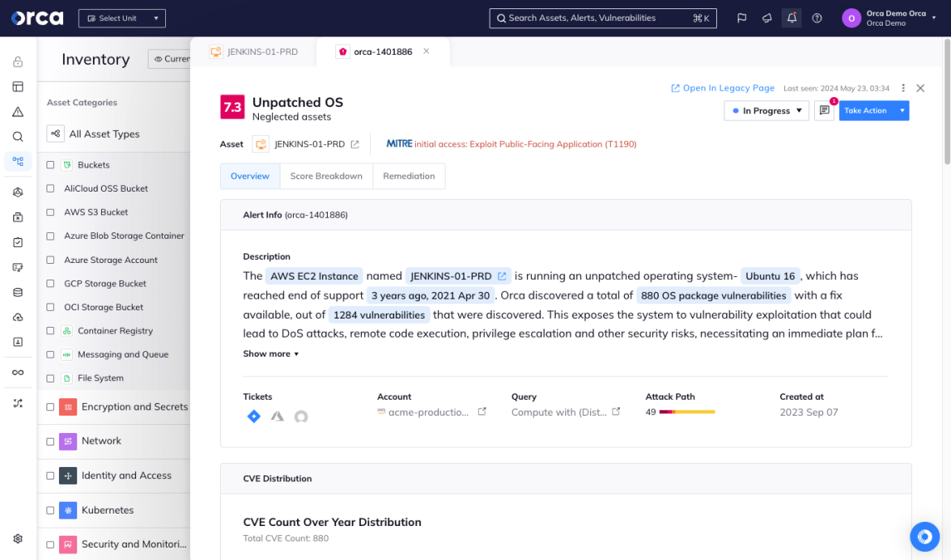The image size is (951, 560).
Task: Expand the Security and Monitoring category
Action: (134, 544)
